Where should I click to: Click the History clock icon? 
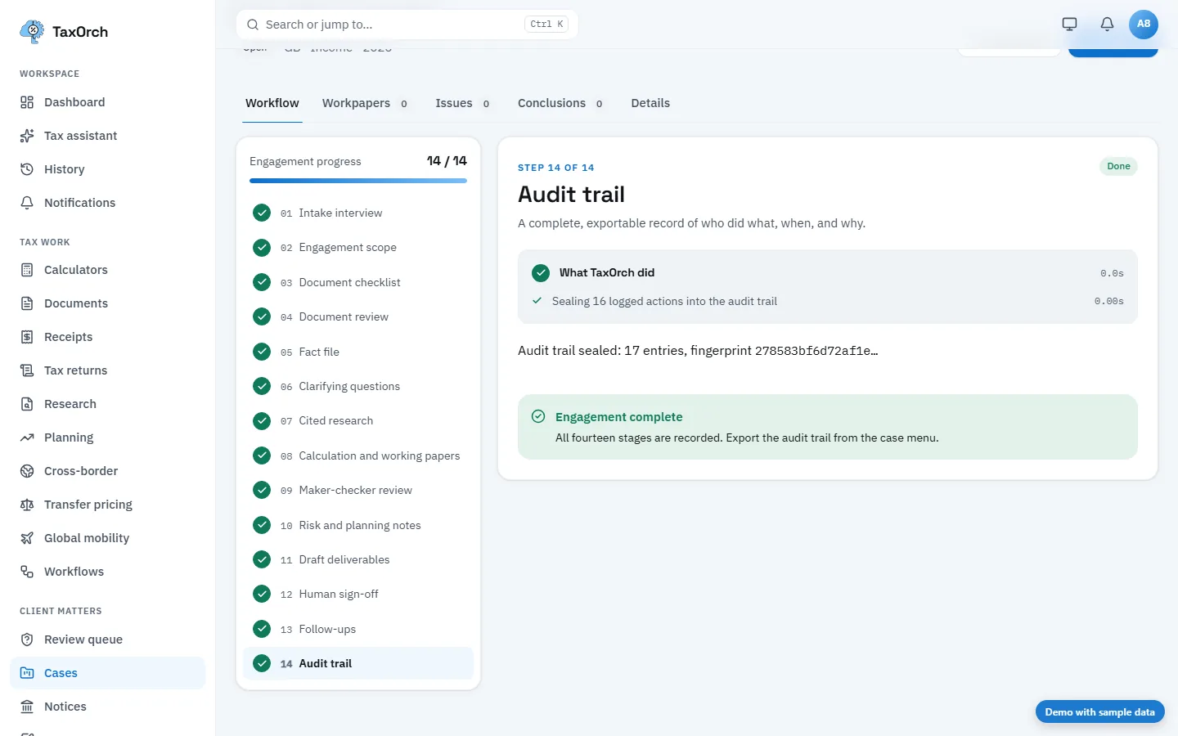(x=27, y=169)
